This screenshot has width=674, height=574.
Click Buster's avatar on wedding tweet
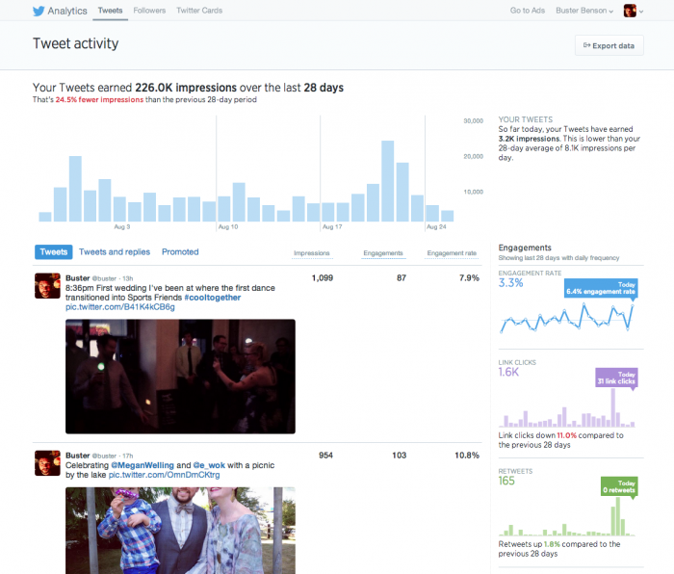(x=48, y=286)
